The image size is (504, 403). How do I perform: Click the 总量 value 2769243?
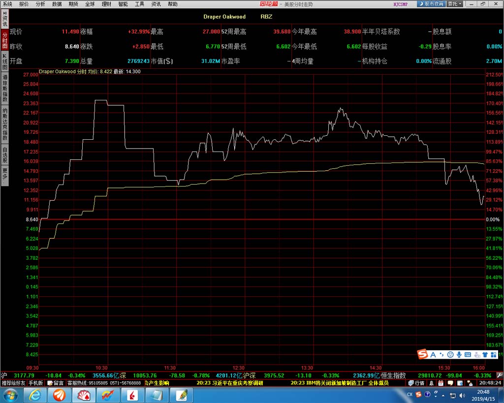pos(138,61)
